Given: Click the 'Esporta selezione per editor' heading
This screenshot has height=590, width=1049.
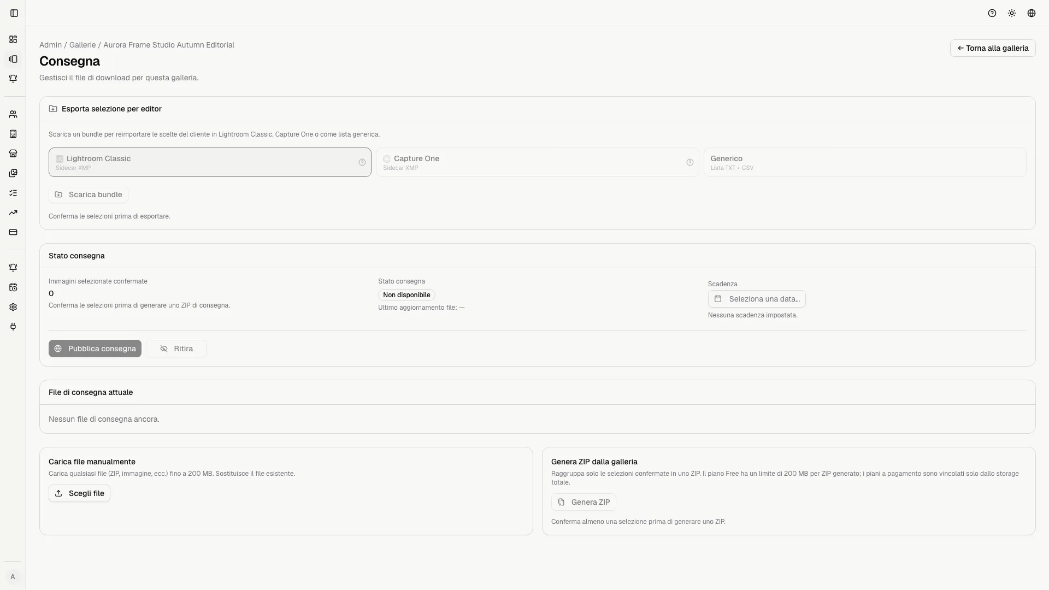Looking at the screenshot, I should pyautogui.click(x=111, y=109).
